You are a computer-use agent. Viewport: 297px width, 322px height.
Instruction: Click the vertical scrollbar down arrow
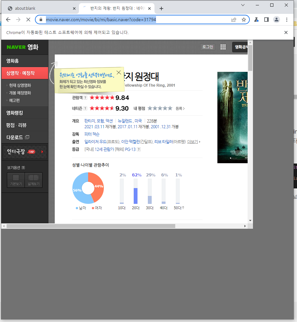[250, 221]
